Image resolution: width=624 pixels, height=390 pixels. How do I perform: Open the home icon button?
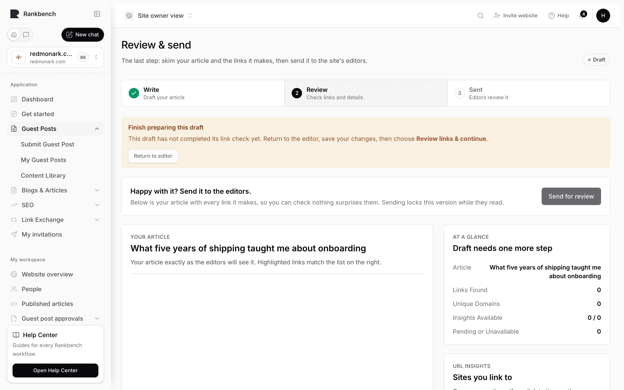click(x=14, y=35)
